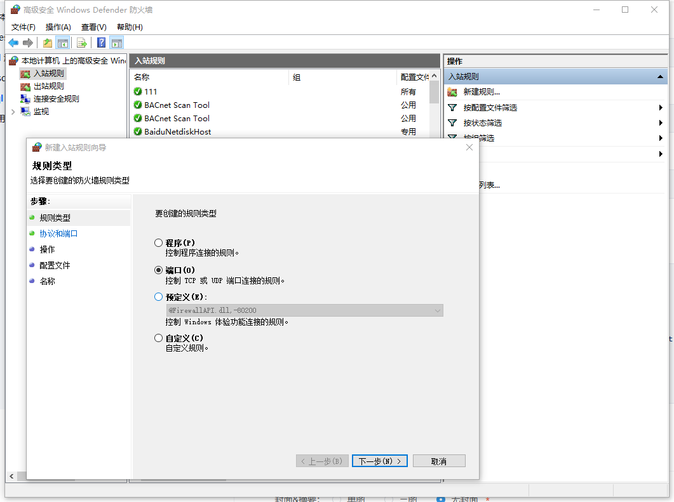Select 出站规则 in the left tree
This screenshot has width=674, height=502.
[x=48, y=86]
